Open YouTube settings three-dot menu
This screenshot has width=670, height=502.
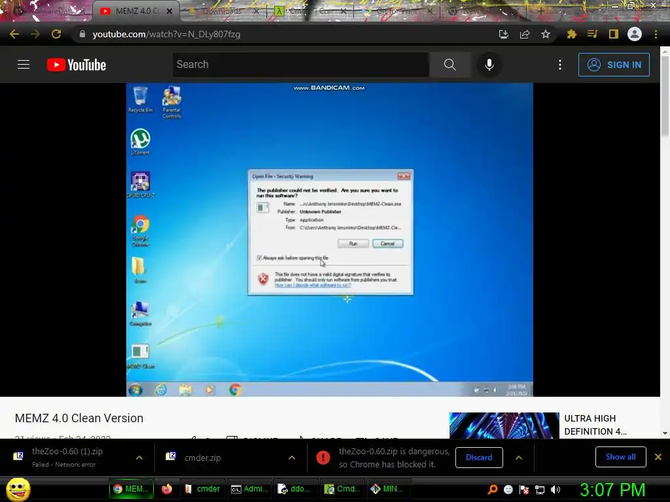[x=560, y=65]
